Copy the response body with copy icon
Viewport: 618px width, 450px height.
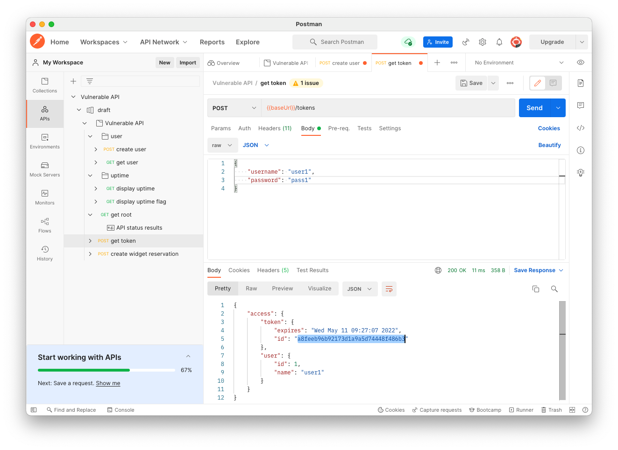coord(536,289)
